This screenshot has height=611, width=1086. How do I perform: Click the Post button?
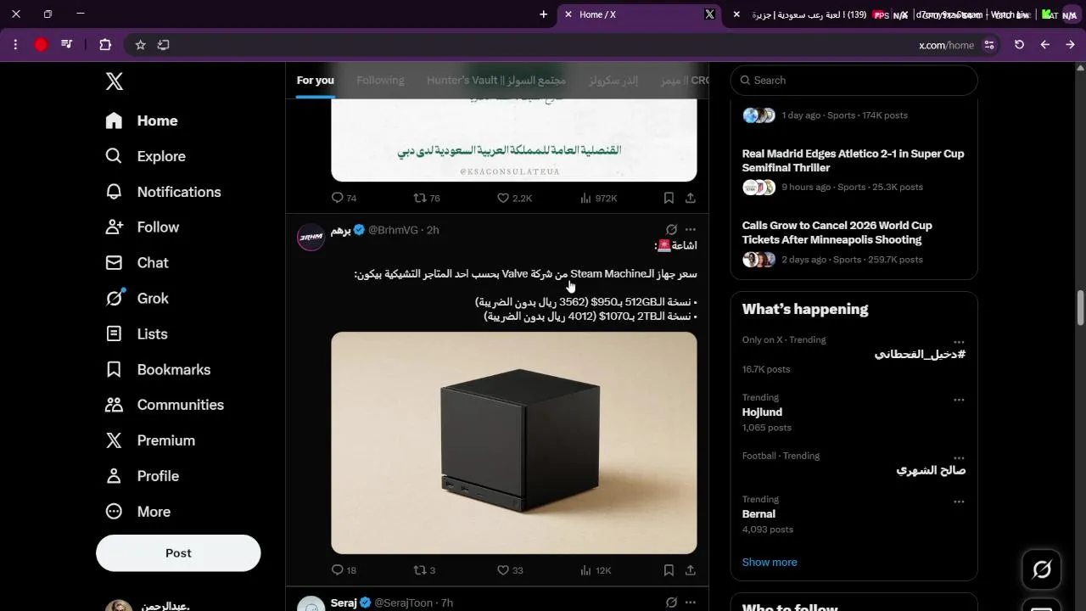[178, 553]
